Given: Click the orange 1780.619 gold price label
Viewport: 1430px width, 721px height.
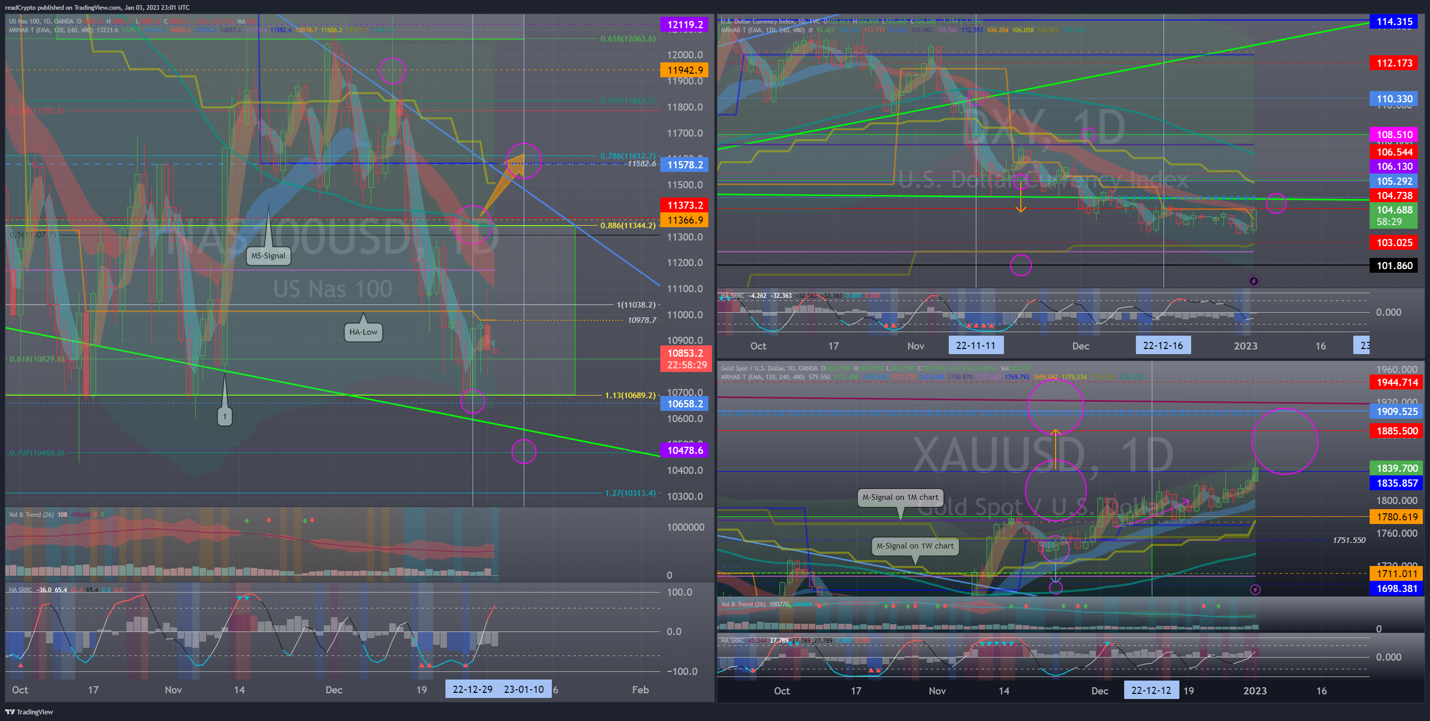Looking at the screenshot, I should (x=1397, y=517).
